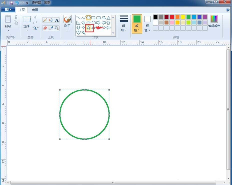Viewport: 232px width, 185px height.
Task: Choose the Up arrow shape
Action: click(108, 23)
